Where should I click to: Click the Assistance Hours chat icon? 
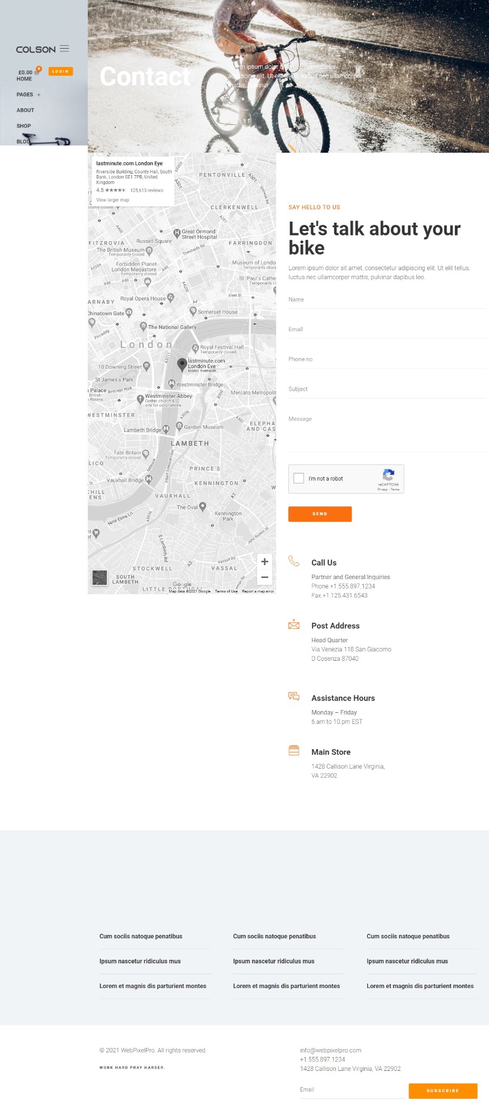pos(294,697)
